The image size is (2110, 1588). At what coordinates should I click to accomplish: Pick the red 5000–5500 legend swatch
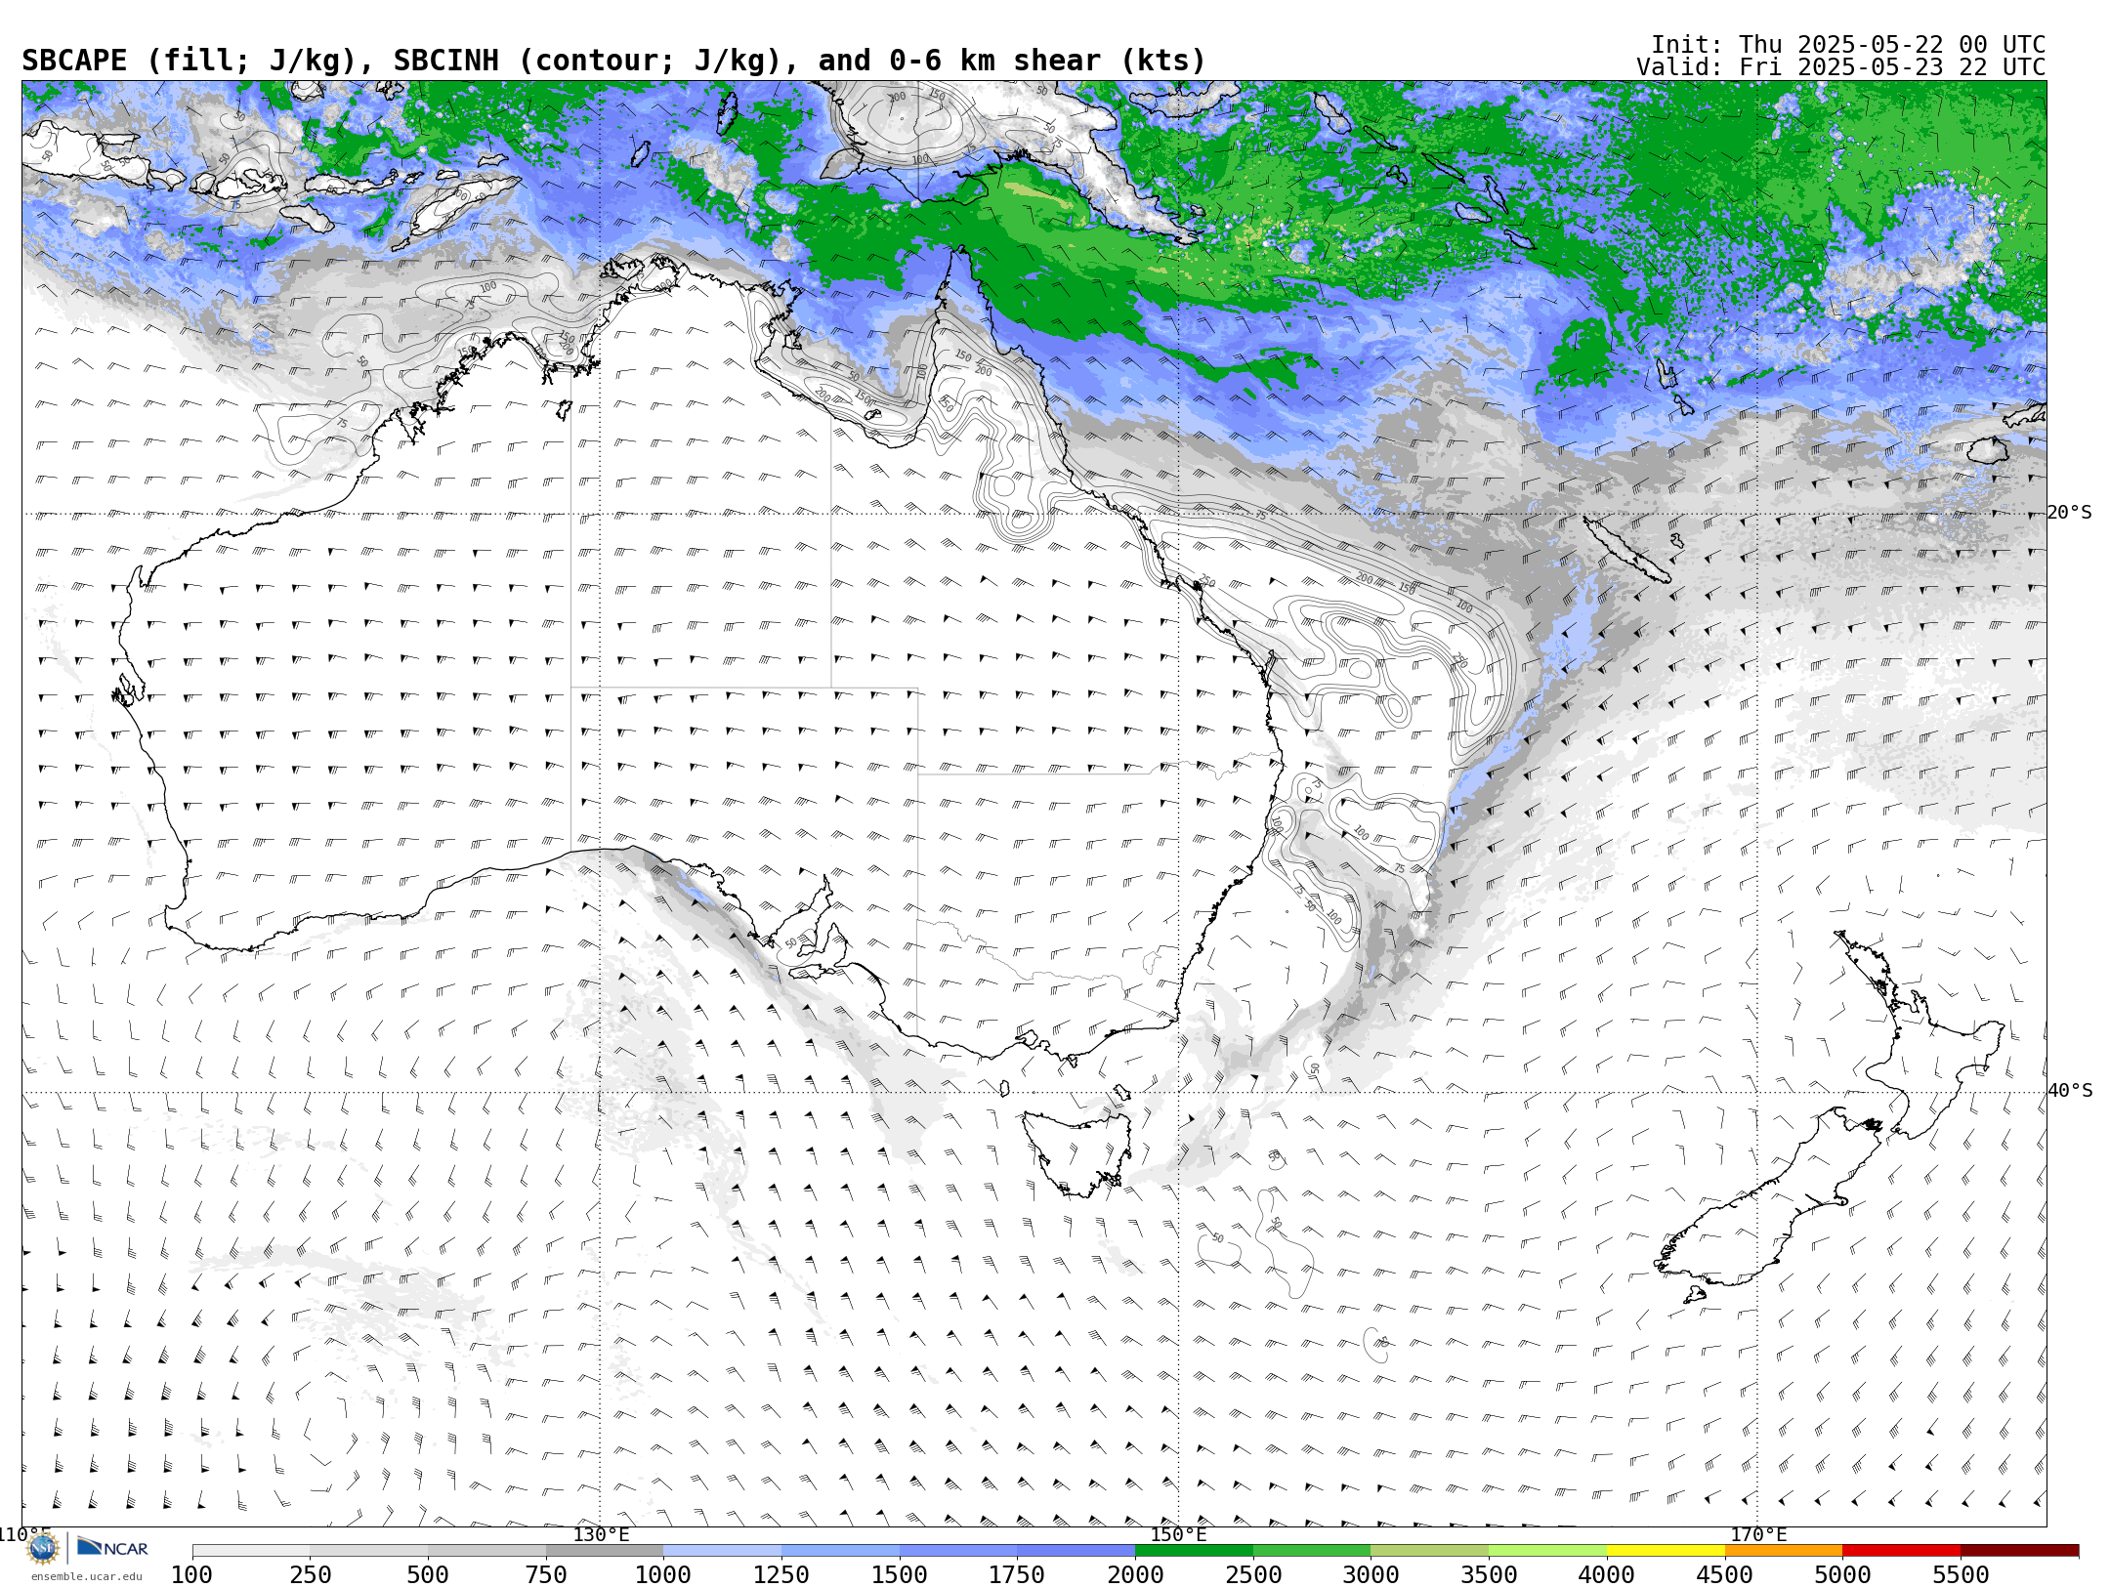coord(1901,1551)
